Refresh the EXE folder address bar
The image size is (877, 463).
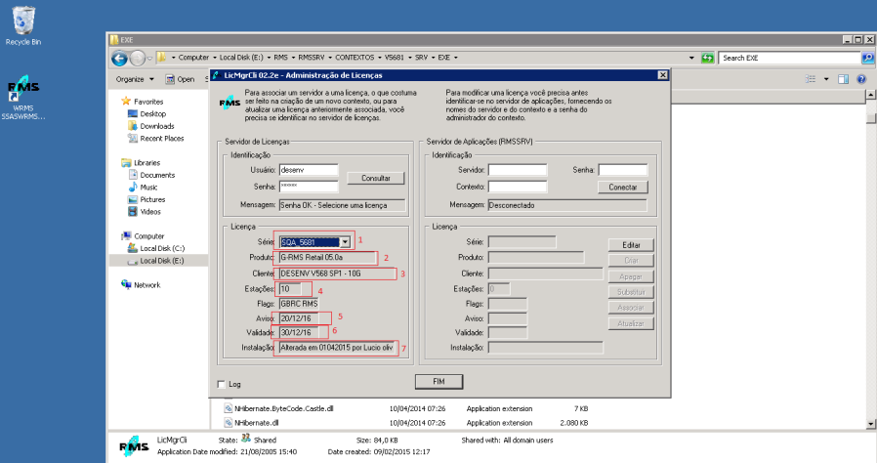coord(707,58)
